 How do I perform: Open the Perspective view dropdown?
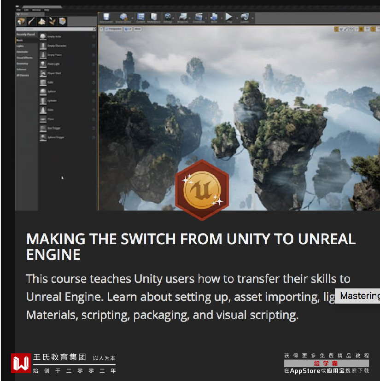pyautogui.click(x=113, y=29)
